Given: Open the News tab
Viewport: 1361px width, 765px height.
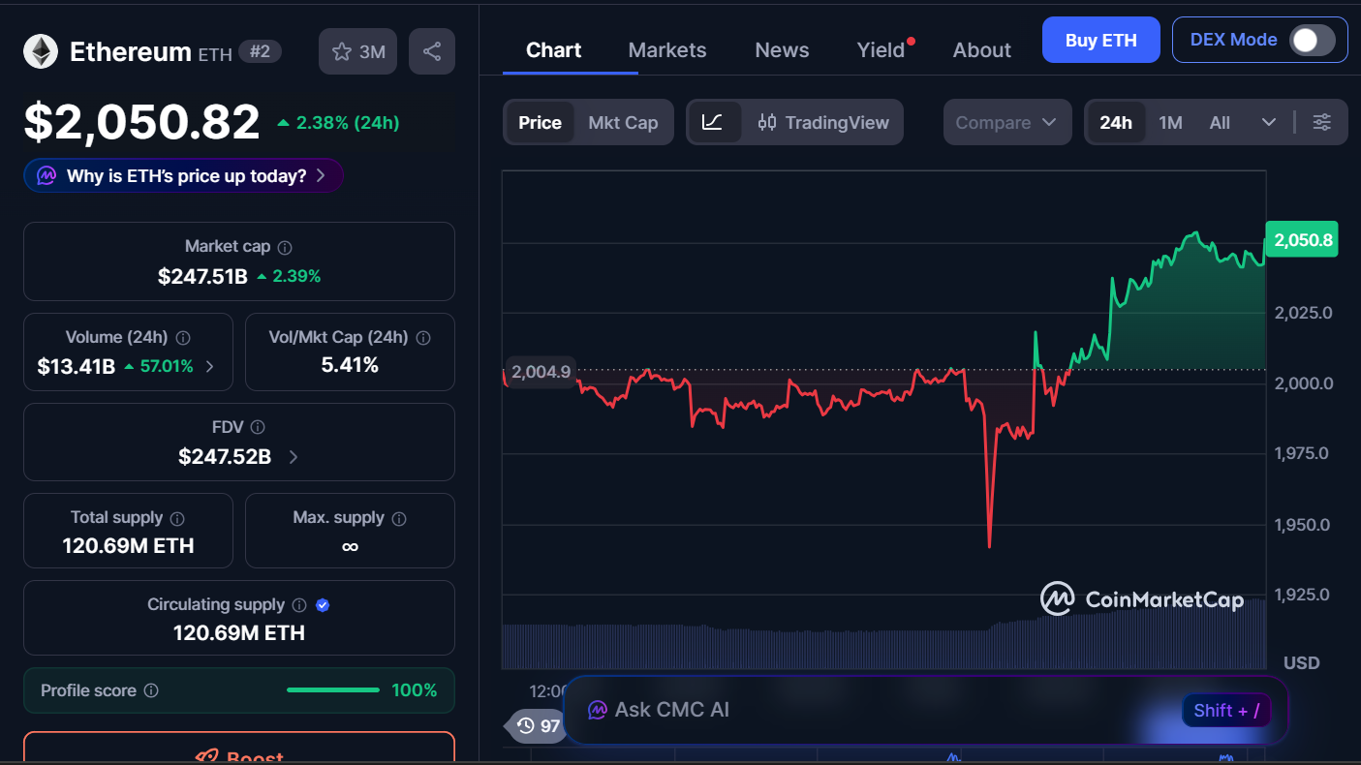Looking at the screenshot, I should click(781, 49).
